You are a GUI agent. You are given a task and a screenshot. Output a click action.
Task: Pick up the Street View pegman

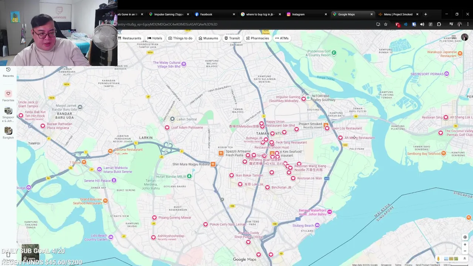tap(438, 259)
